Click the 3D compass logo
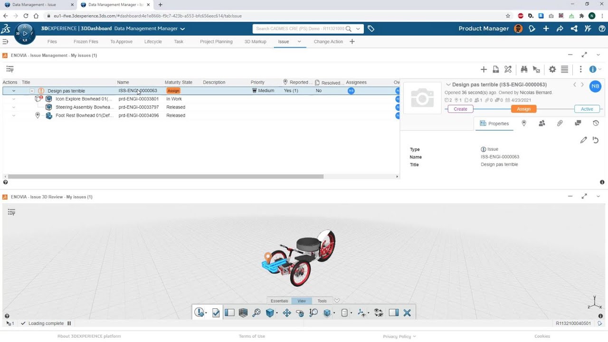 [x=25, y=33]
